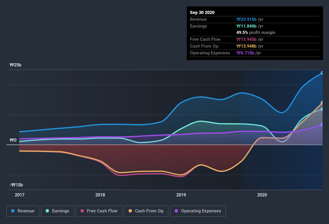
Task: Click the 49.5% profit margin text
Action: pyautogui.click(x=256, y=32)
